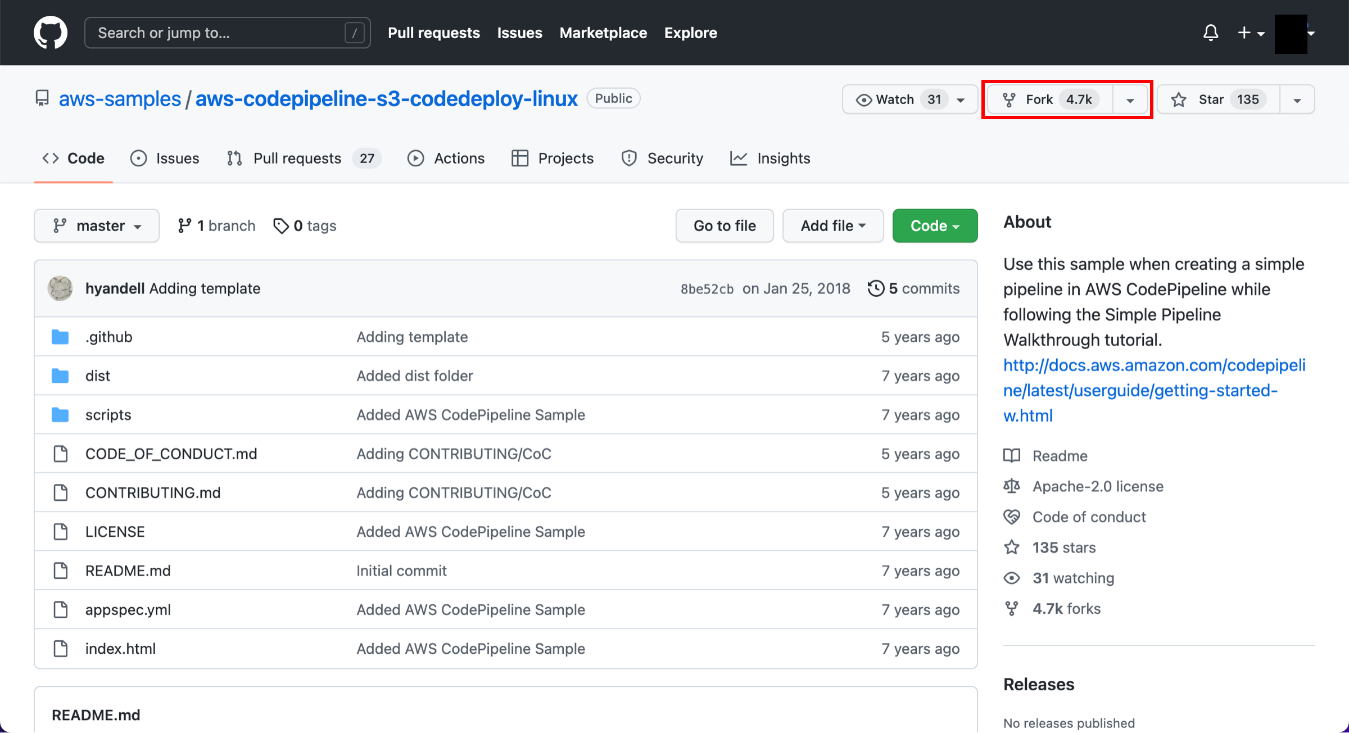Open 'Added dist folder' commit message
This screenshot has width=1349, height=733.
coord(415,375)
